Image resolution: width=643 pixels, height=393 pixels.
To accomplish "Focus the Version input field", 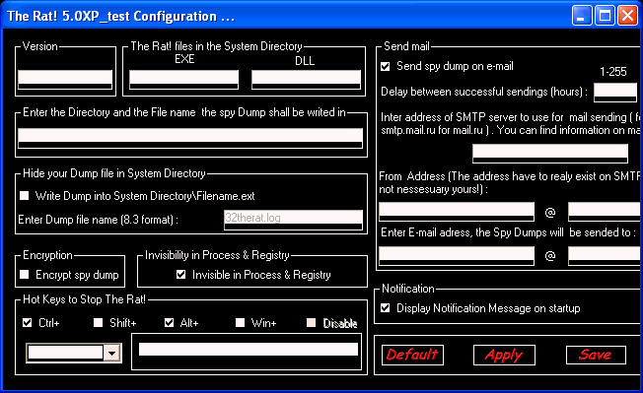I will [65, 80].
